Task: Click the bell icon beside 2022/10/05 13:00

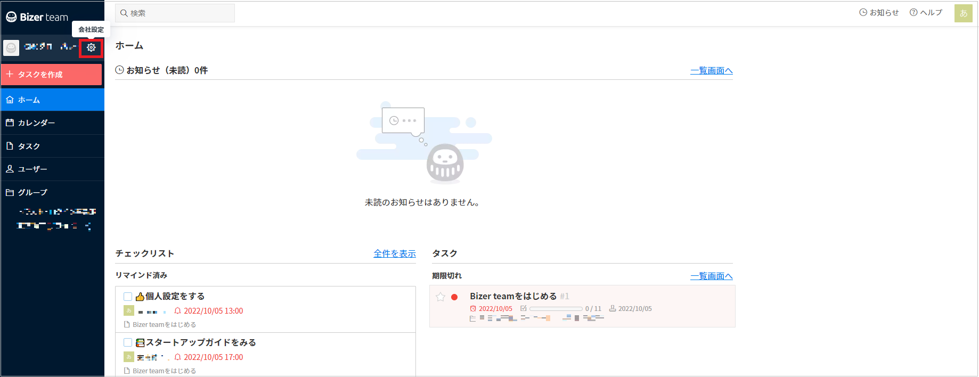Action: click(178, 311)
